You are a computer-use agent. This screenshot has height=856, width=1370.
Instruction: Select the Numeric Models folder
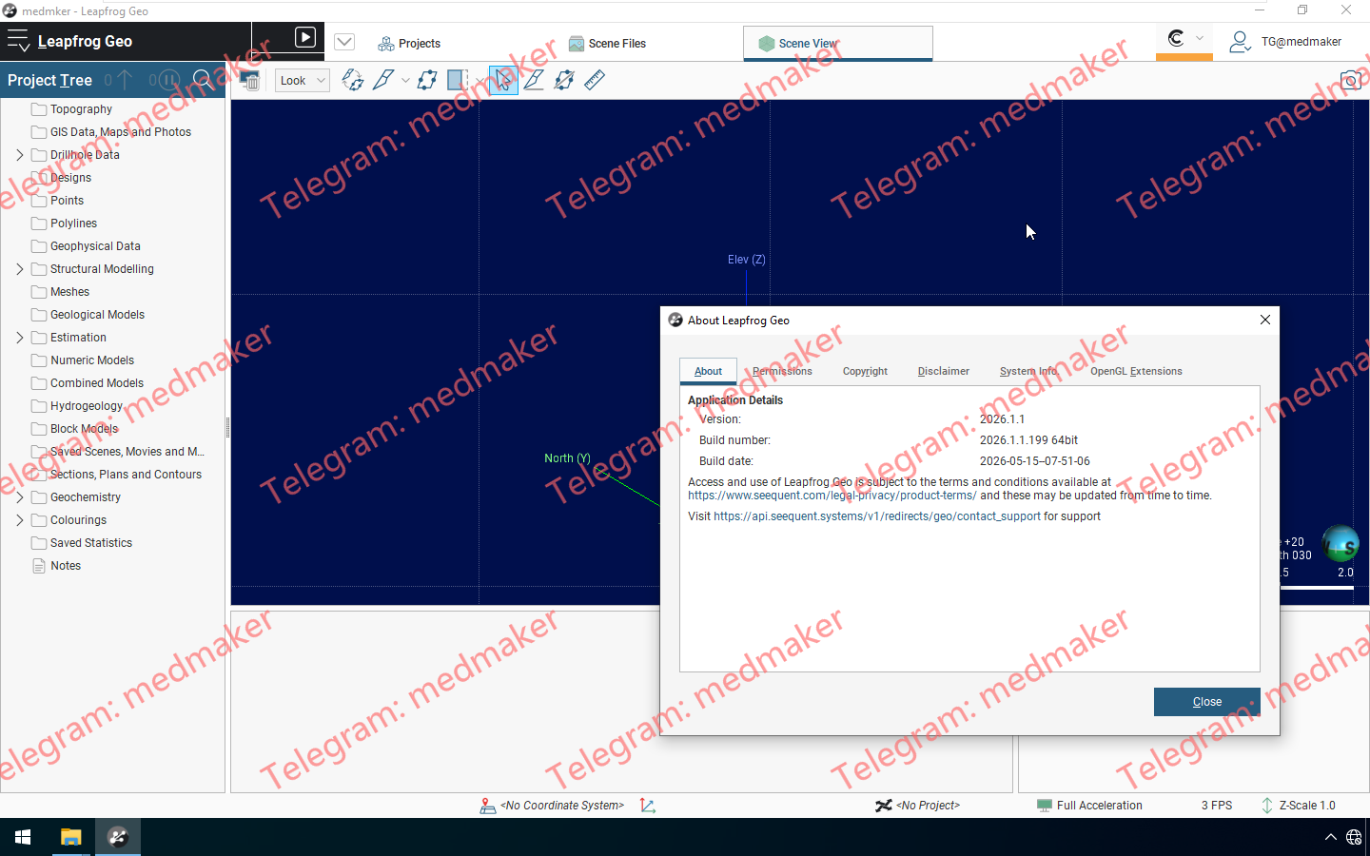92,360
